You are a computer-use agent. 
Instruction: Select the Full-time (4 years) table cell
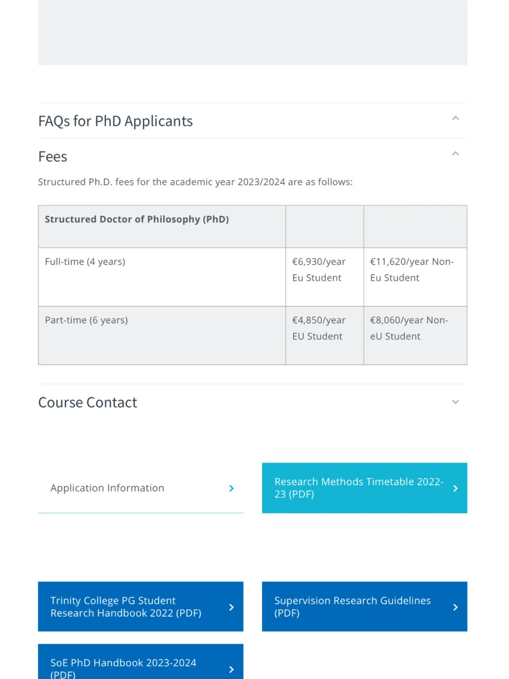coord(162,277)
